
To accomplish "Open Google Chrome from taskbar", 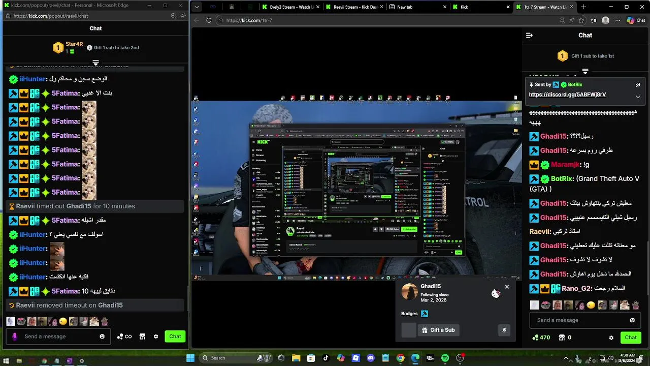I will coord(400,358).
